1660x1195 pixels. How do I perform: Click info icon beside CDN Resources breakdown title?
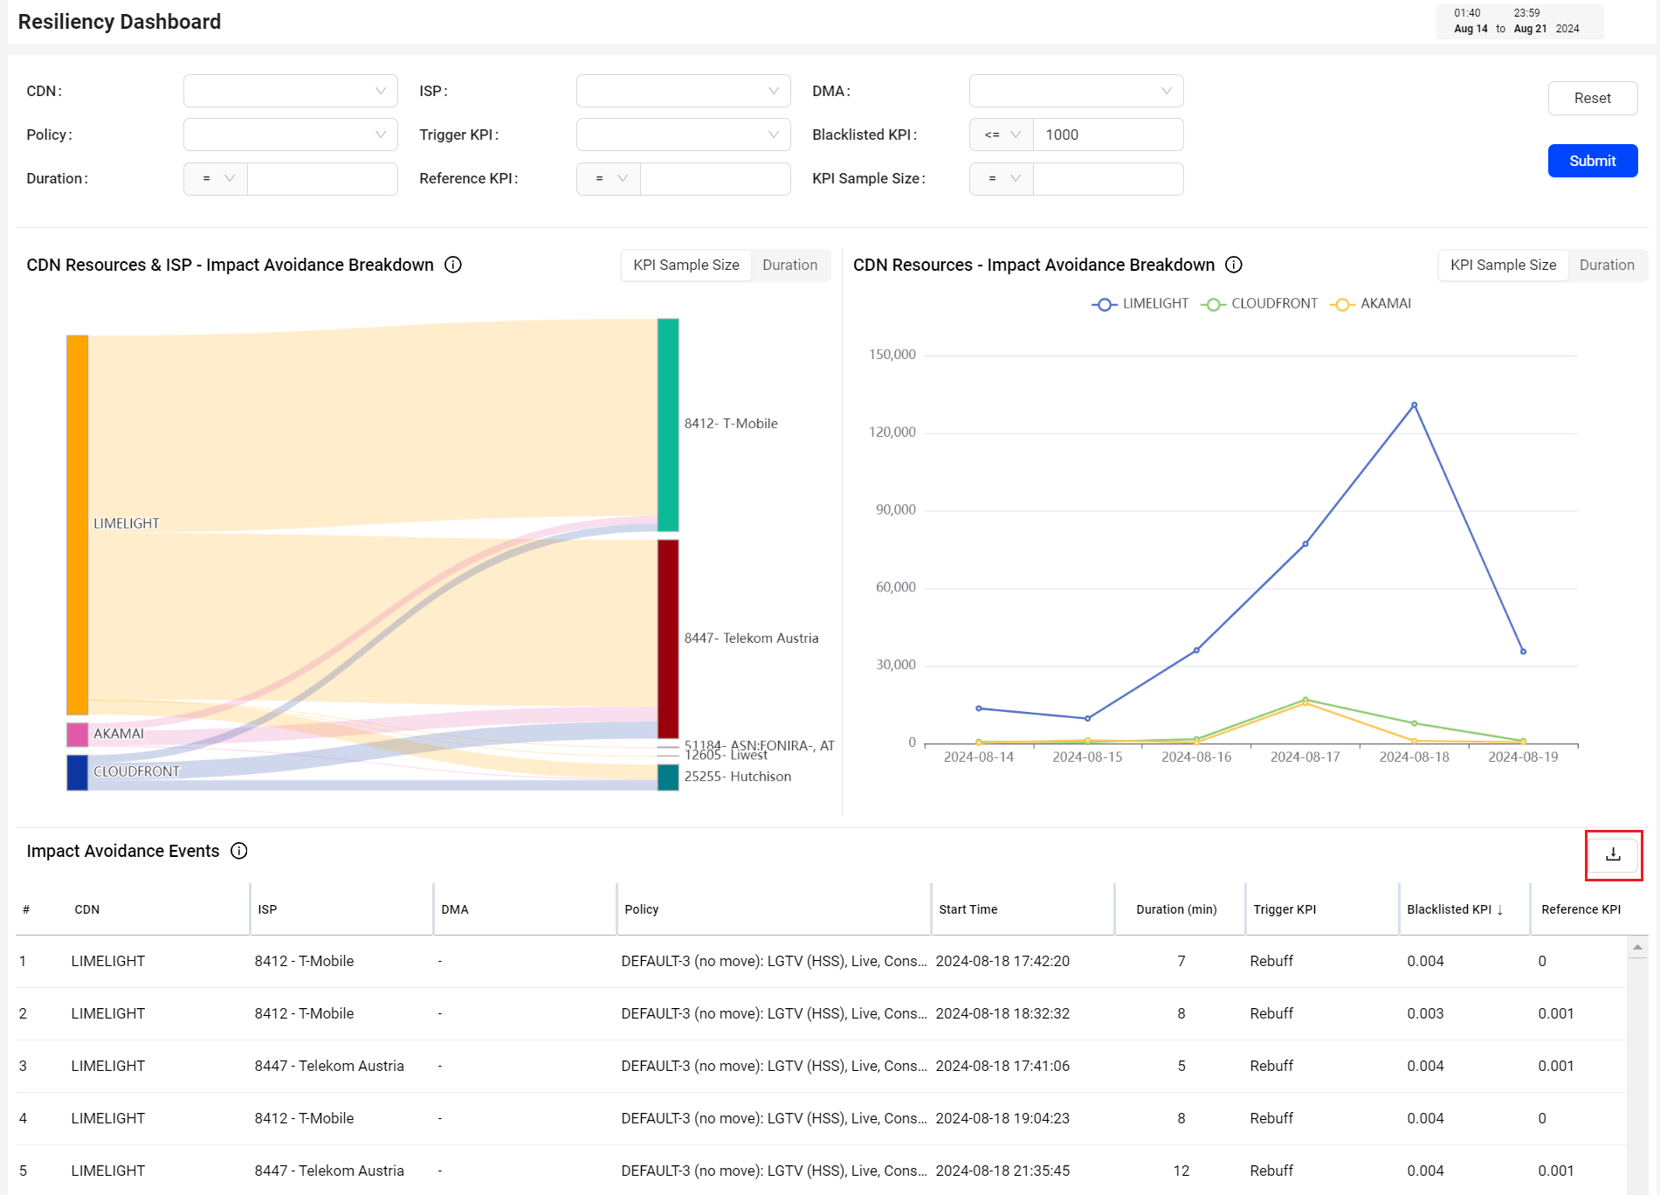click(x=1234, y=265)
